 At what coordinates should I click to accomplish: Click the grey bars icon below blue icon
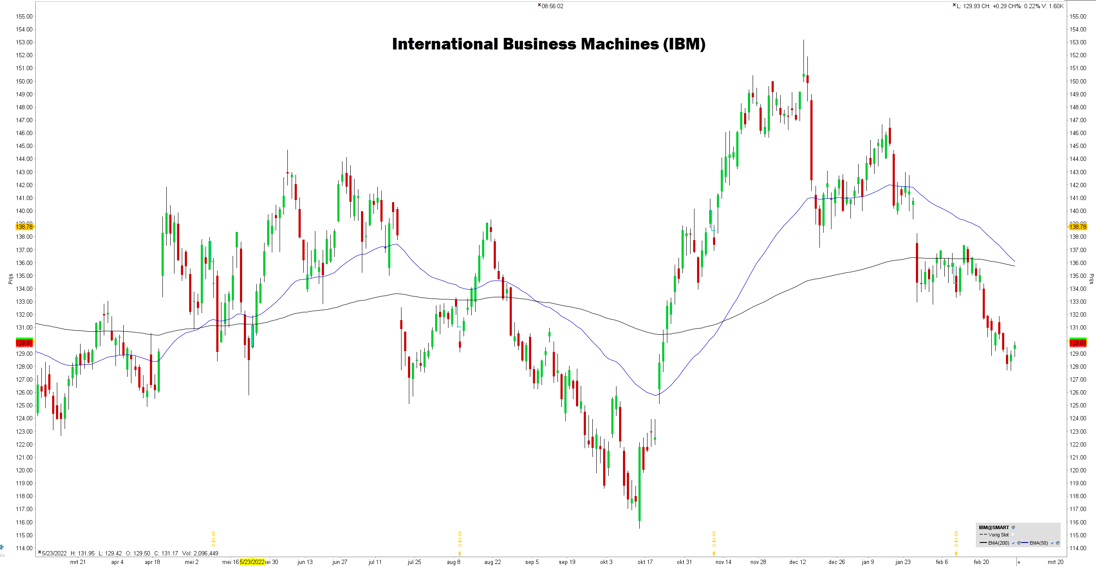click(x=2, y=555)
